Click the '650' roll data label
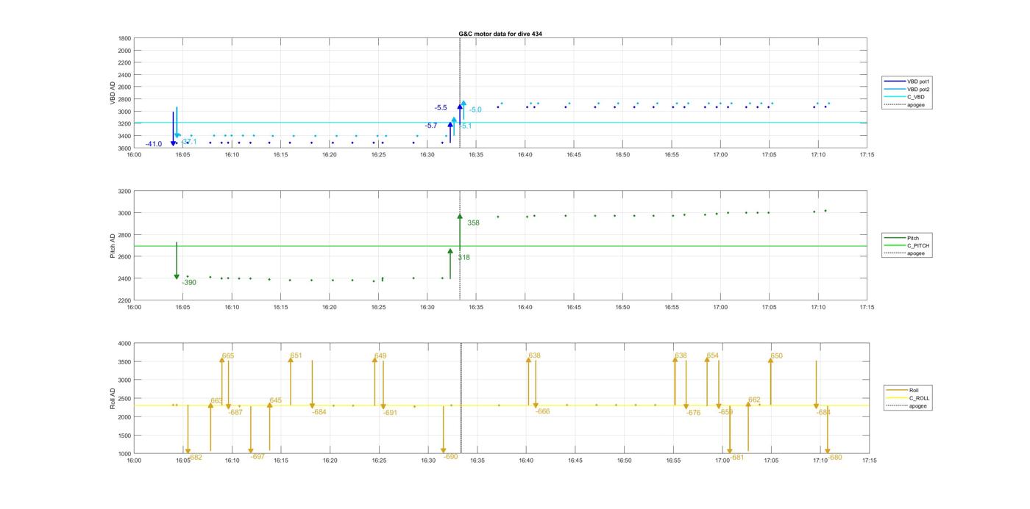 click(x=777, y=356)
